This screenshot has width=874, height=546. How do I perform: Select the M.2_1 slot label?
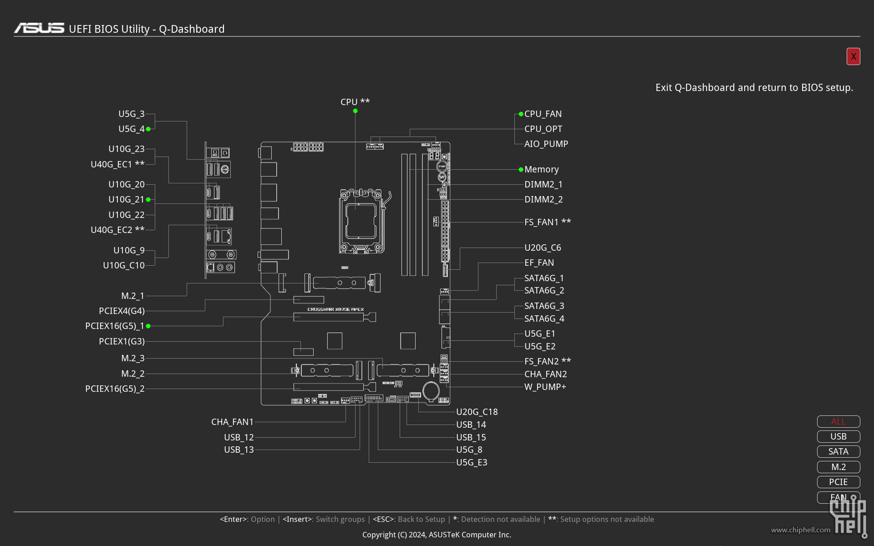click(132, 296)
